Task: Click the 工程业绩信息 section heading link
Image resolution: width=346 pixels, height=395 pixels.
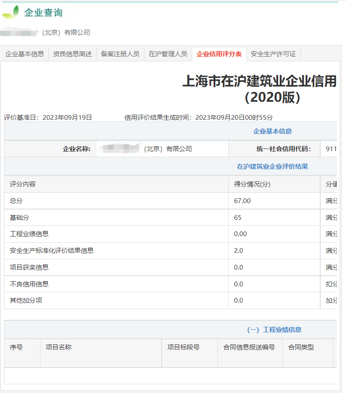Action: coord(283,330)
